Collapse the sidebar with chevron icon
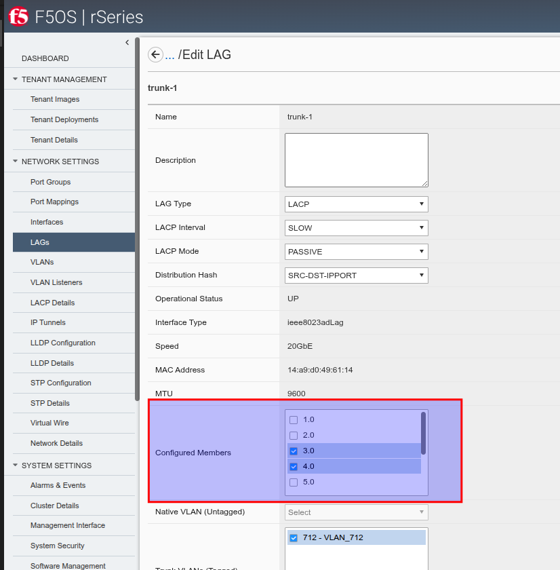The height and width of the screenshot is (570, 560). [x=127, y=43]
